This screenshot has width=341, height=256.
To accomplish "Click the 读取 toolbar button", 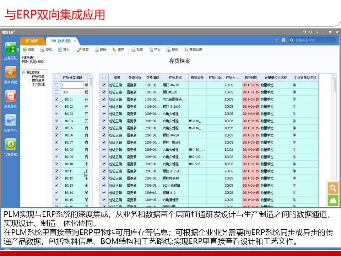I will coord(28,50).
